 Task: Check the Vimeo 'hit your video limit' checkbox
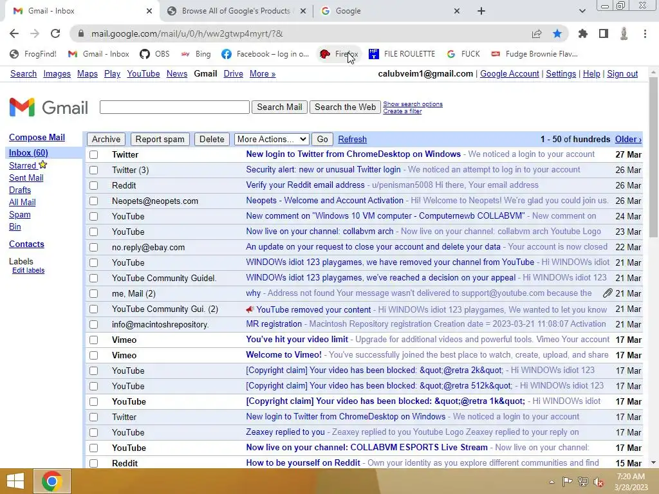pos(94,340)
